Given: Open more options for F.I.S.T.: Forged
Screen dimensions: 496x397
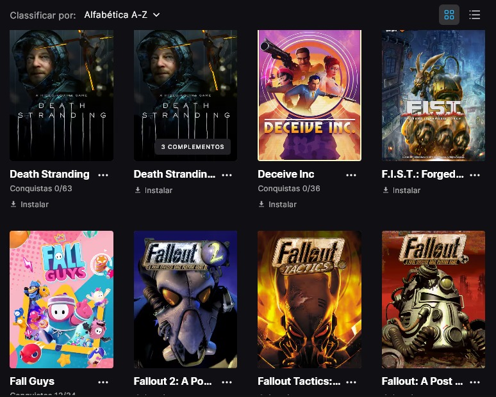Looking at the screenshot, I should pos(475,175).
